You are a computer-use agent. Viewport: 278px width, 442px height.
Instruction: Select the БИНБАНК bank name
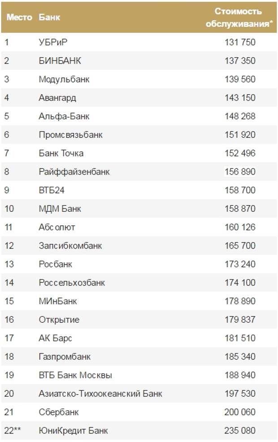point(60,61)
